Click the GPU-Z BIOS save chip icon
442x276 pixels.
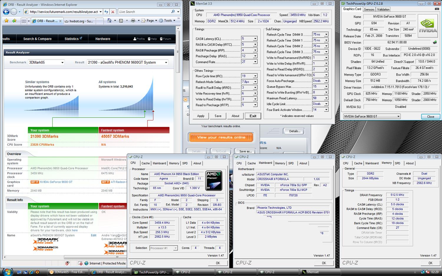(x=435, y=42)
